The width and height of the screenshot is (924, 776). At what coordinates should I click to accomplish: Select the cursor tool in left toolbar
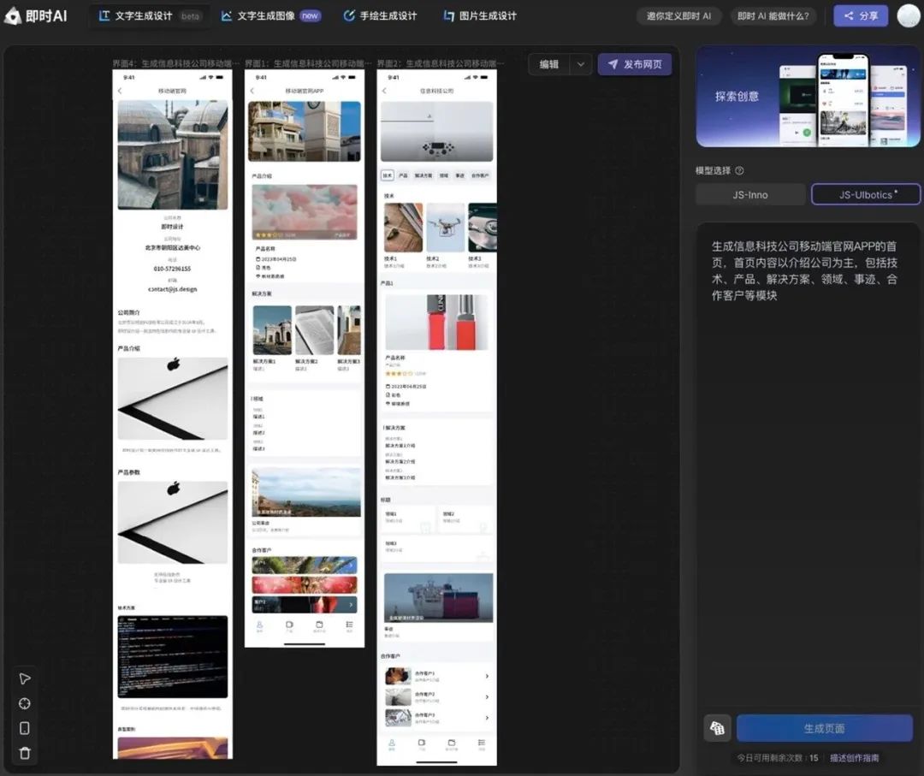[x=24, y=678]
